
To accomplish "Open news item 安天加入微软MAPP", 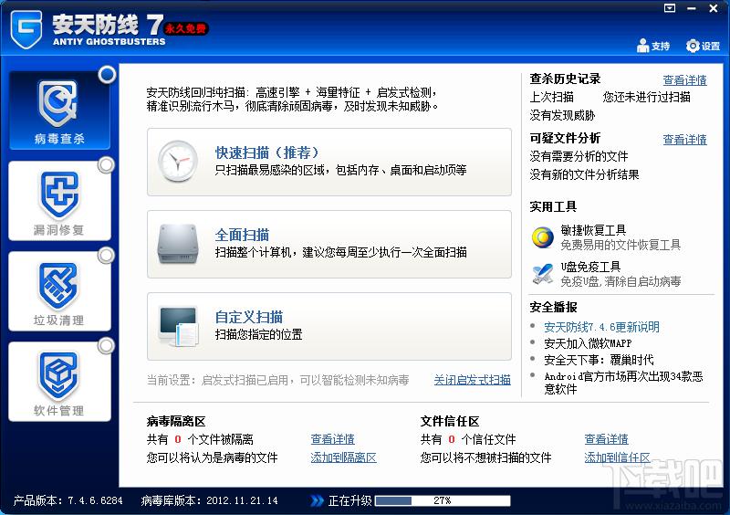I will [588, 343].
